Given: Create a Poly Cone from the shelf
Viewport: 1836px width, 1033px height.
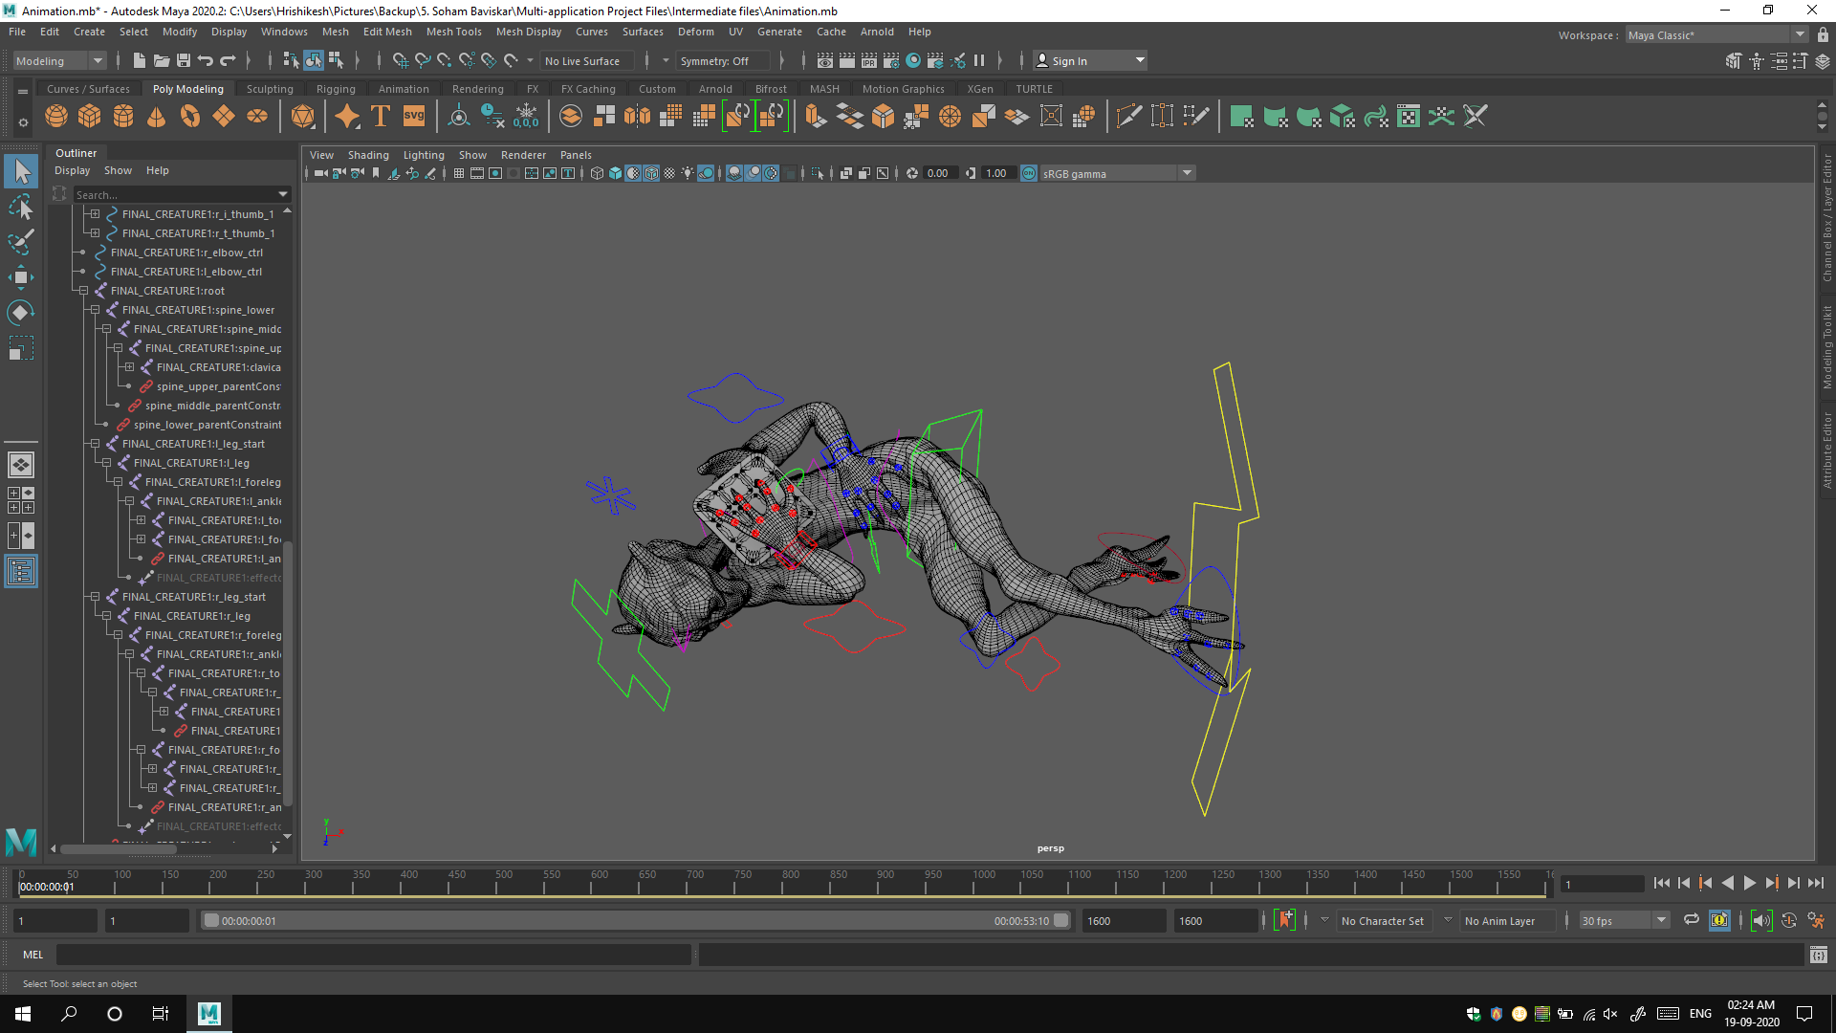Looking at the screenshot, I should [157, 117].
